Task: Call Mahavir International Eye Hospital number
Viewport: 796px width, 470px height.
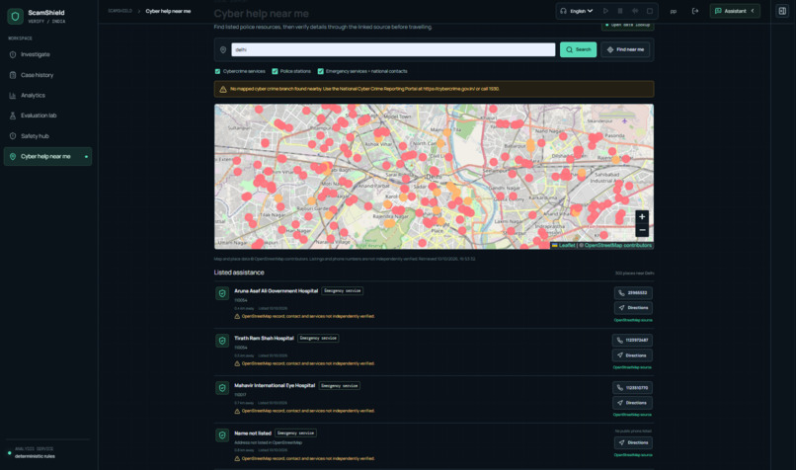Action: pyautogui.click(x=632, y=388)
